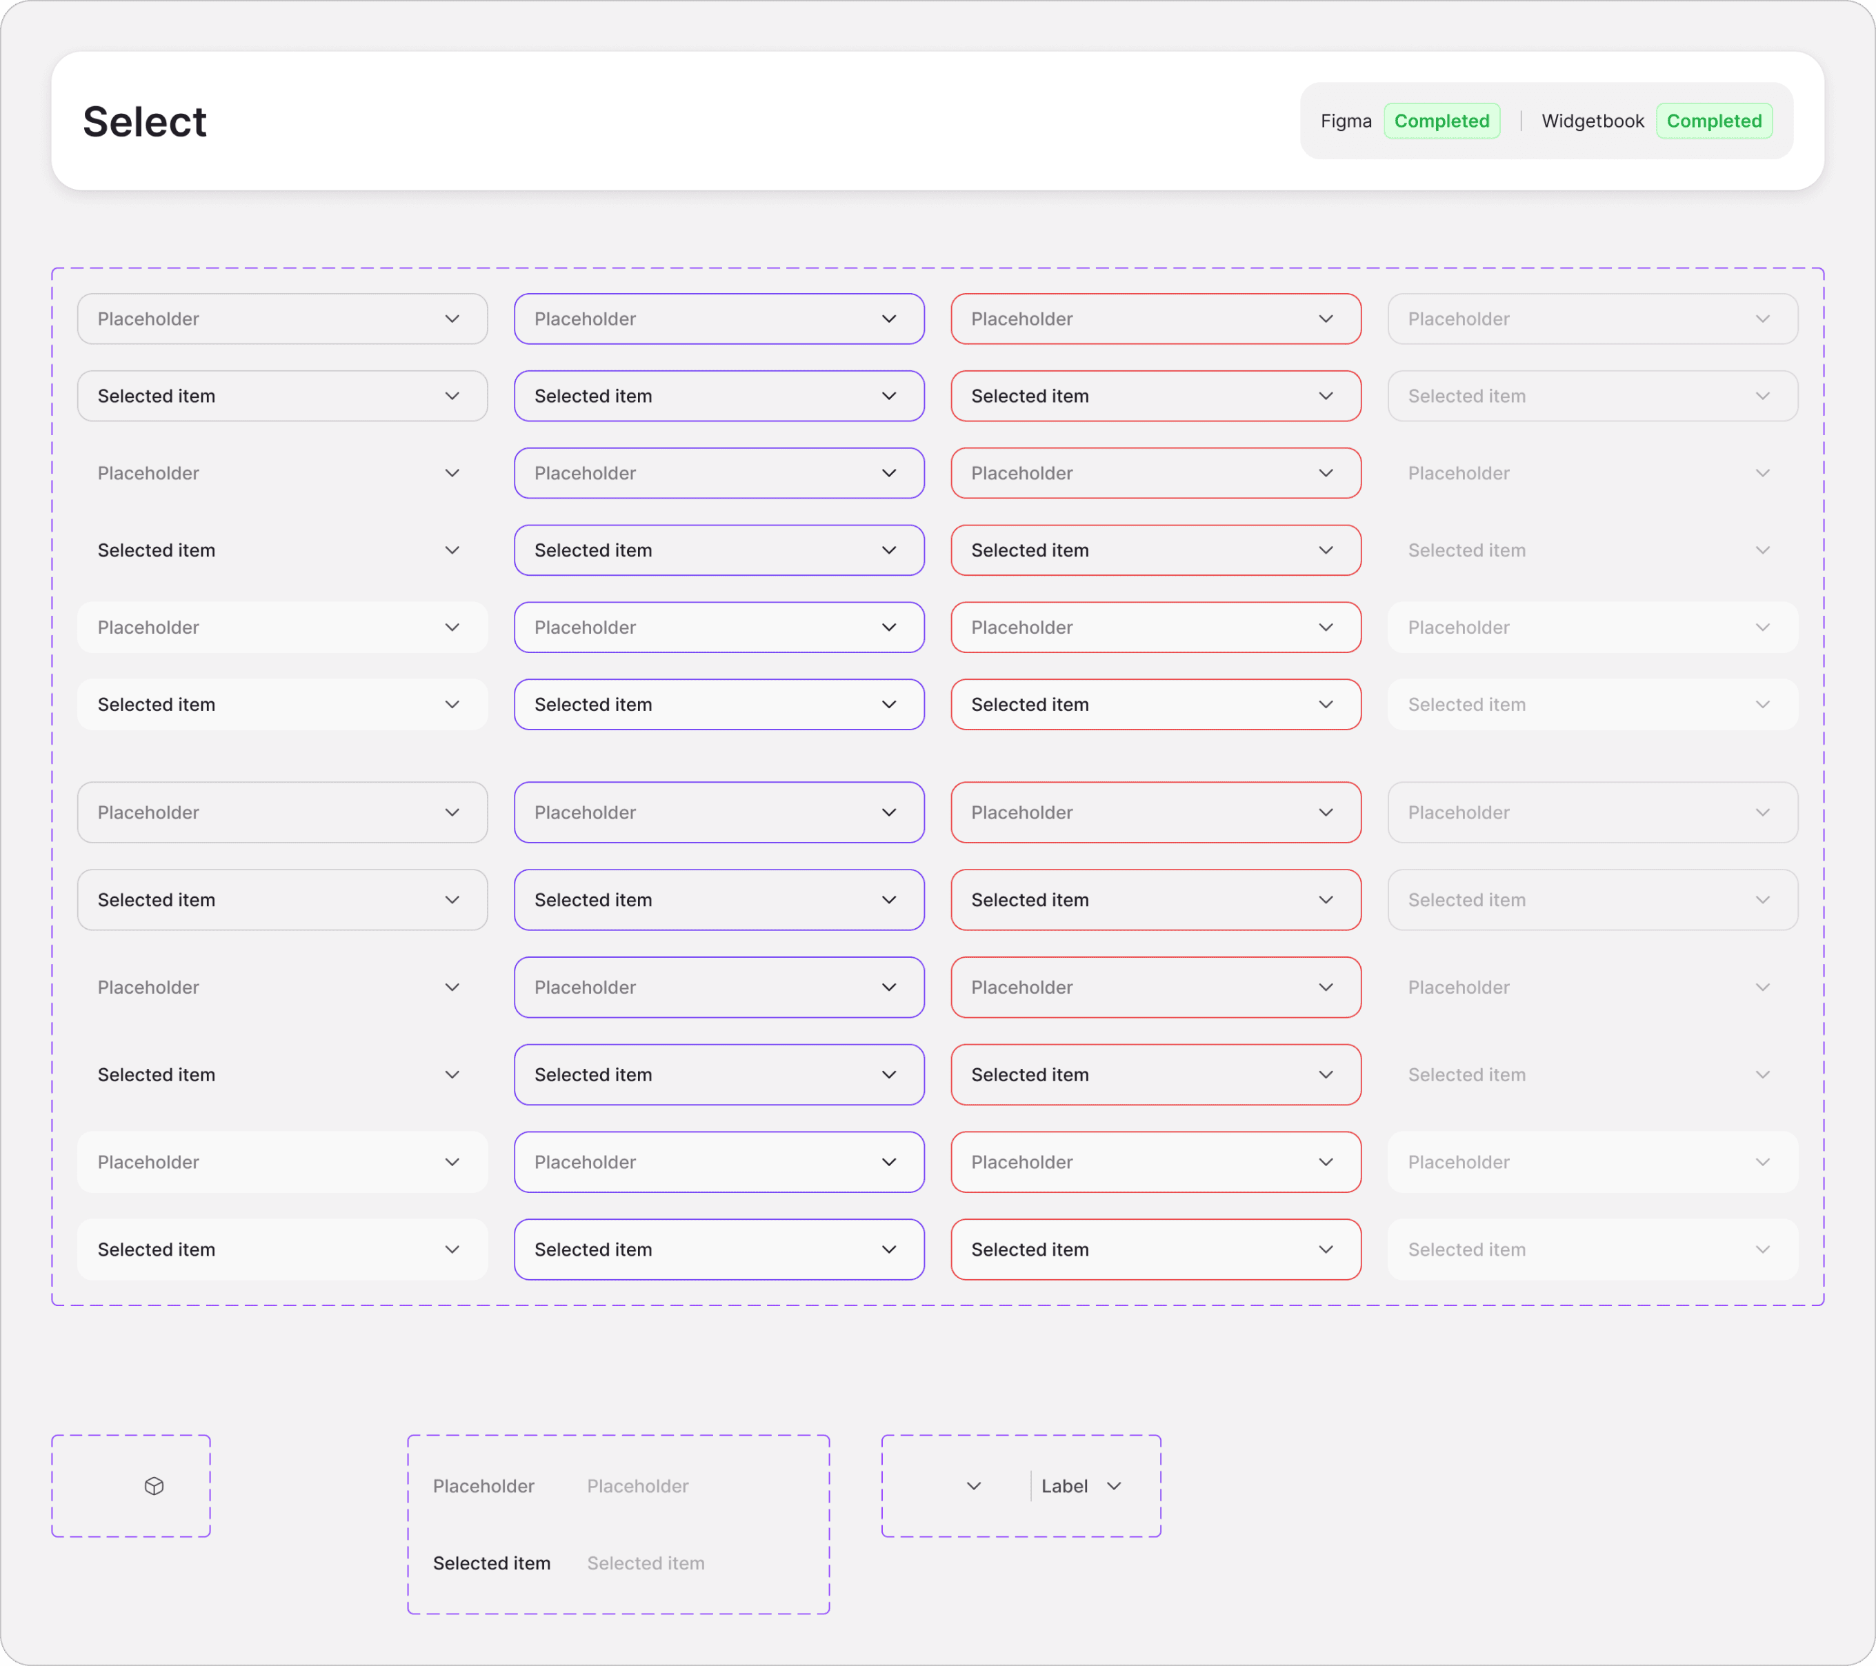Click the Widgetbook label in header
This screenshot has height=1666, width=1876.
point(1593,121)
